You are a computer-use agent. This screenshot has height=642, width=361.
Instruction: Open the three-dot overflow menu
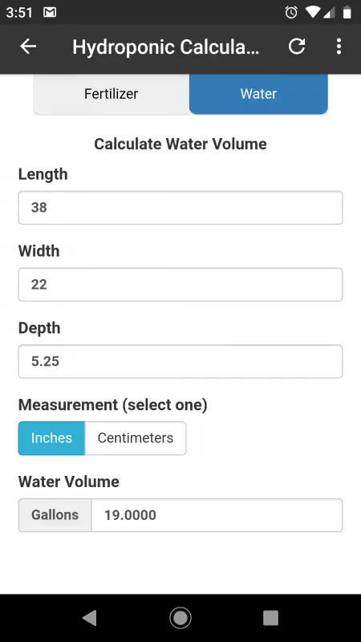pyautogui.click(x=339, y=47)
